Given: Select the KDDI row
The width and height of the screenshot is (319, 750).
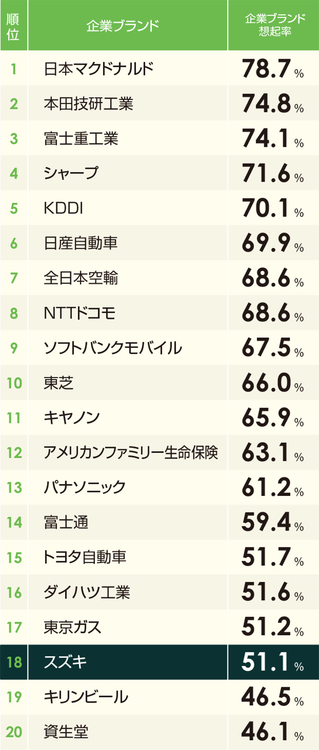Looking at the screenshot, I should pos(159,208).
